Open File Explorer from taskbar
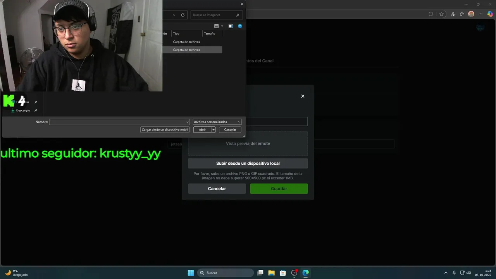The width and height of the screenshot is (496, 279). point(271,273)
